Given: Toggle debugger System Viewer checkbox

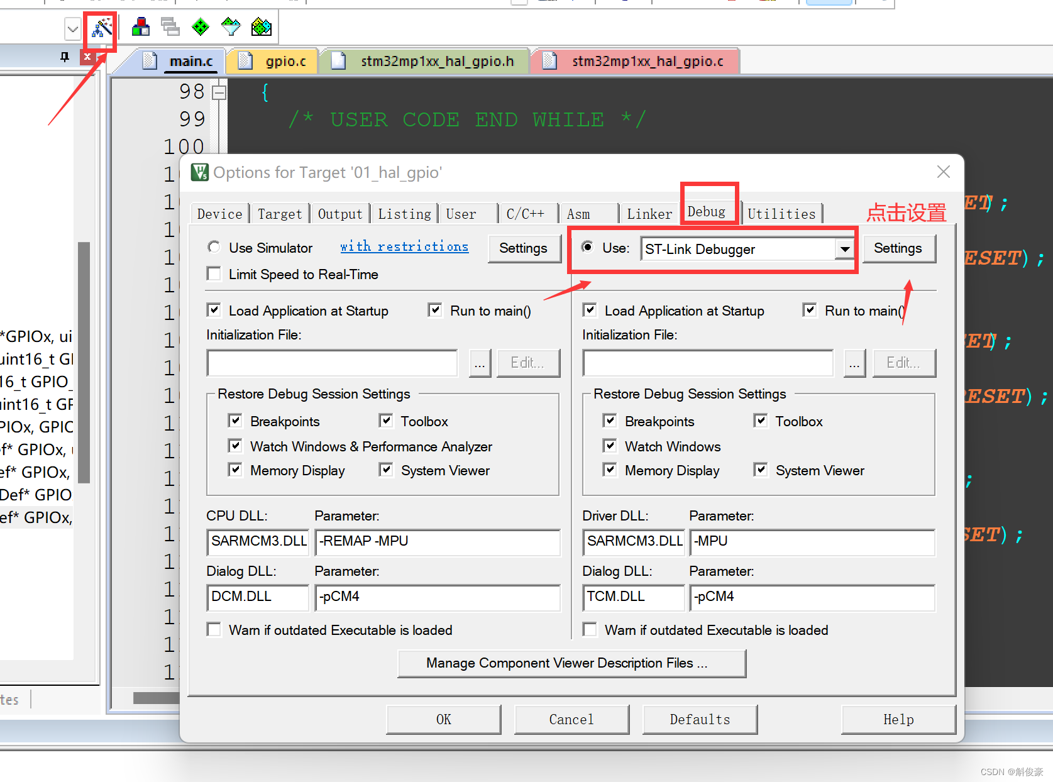Looking at the screenshot, I should tap(761, 470).
